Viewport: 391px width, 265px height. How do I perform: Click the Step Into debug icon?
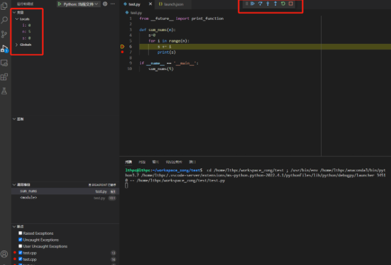(x=268, y=4)
